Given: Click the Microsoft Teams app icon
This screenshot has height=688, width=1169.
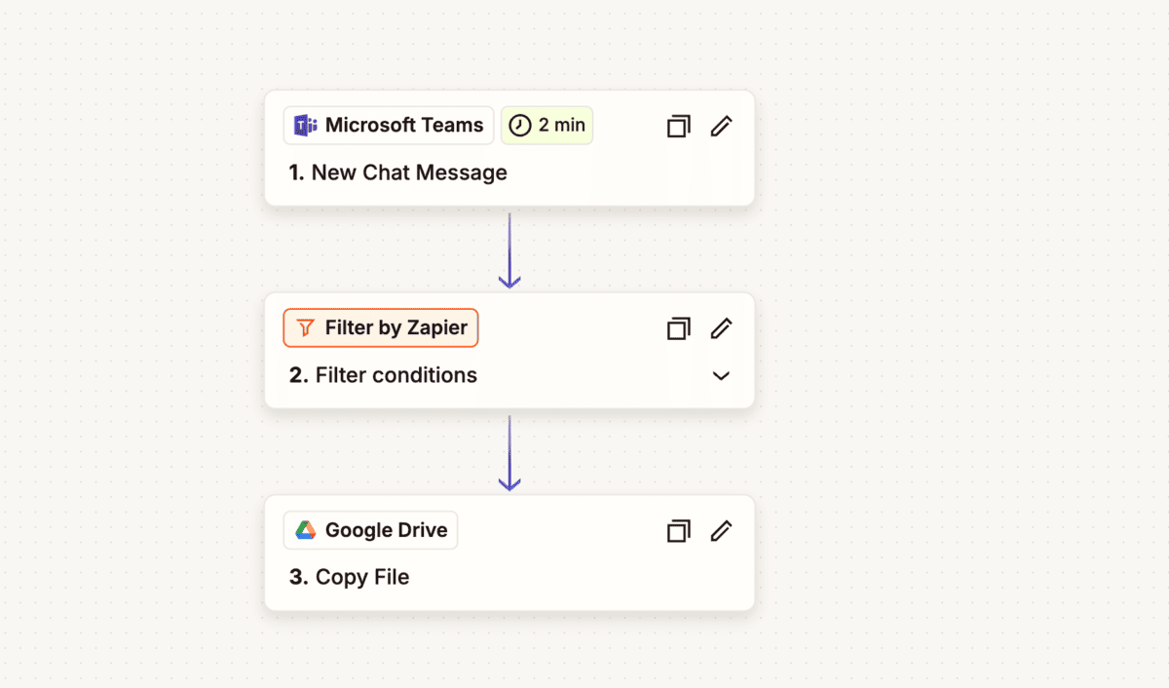Looking at the screenshot, I should click(305, 125).
